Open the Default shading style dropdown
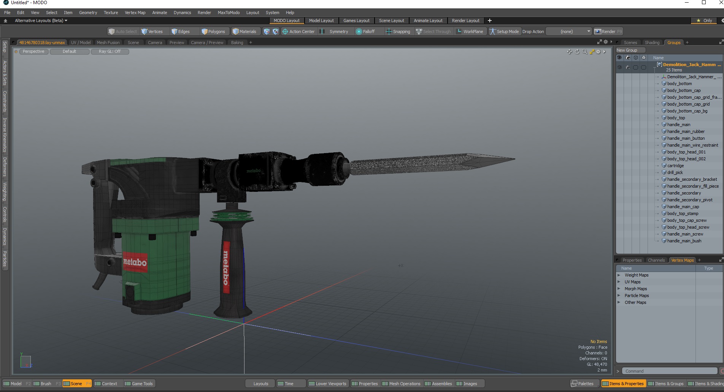This screenshot has width=724, height=392. 70,52
